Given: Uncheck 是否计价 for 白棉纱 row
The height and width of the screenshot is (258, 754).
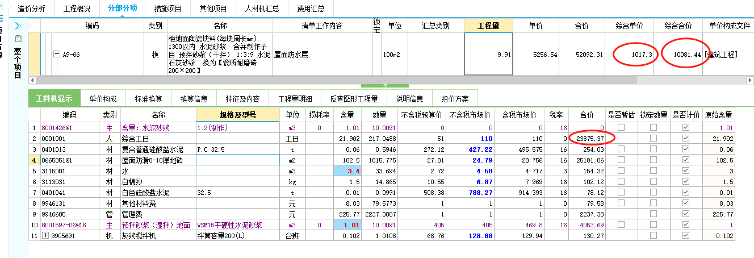Looking at the screenshot, I should click(685, 181).
